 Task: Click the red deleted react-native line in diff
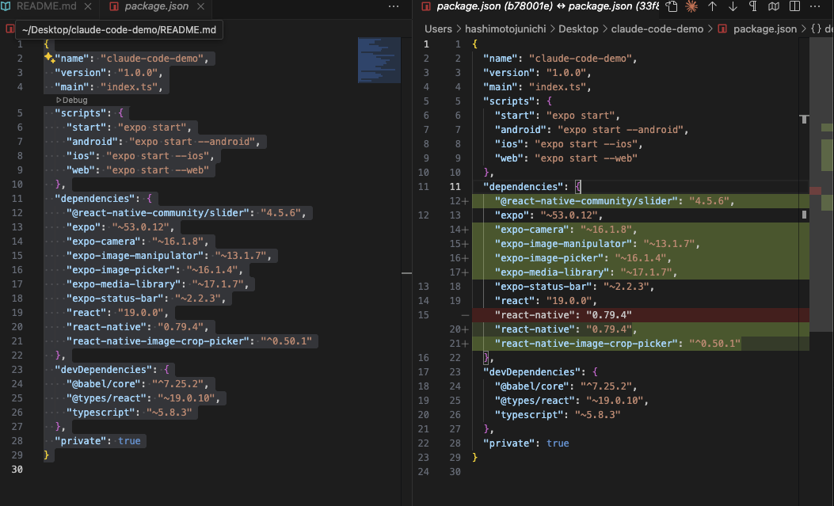(x=641, y=314)
